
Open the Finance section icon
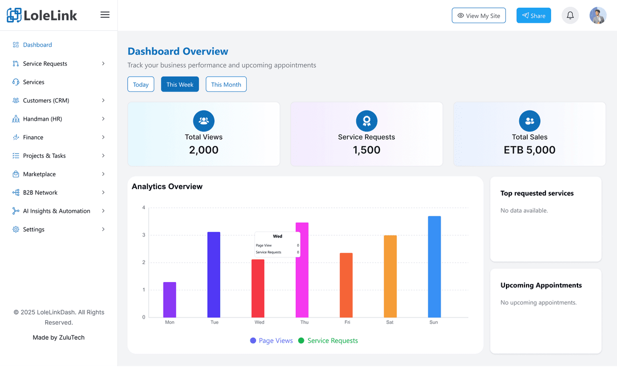[14, 137]
